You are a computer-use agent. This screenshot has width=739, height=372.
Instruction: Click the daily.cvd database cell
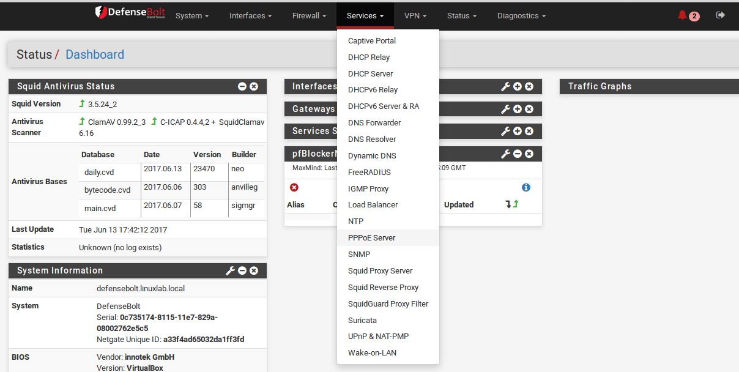coord(110,173)
